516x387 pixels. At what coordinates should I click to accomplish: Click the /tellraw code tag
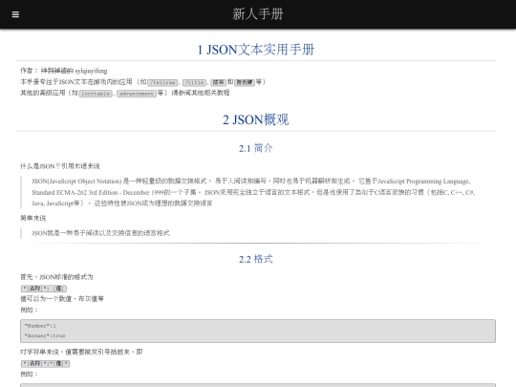tap(162, 82)
